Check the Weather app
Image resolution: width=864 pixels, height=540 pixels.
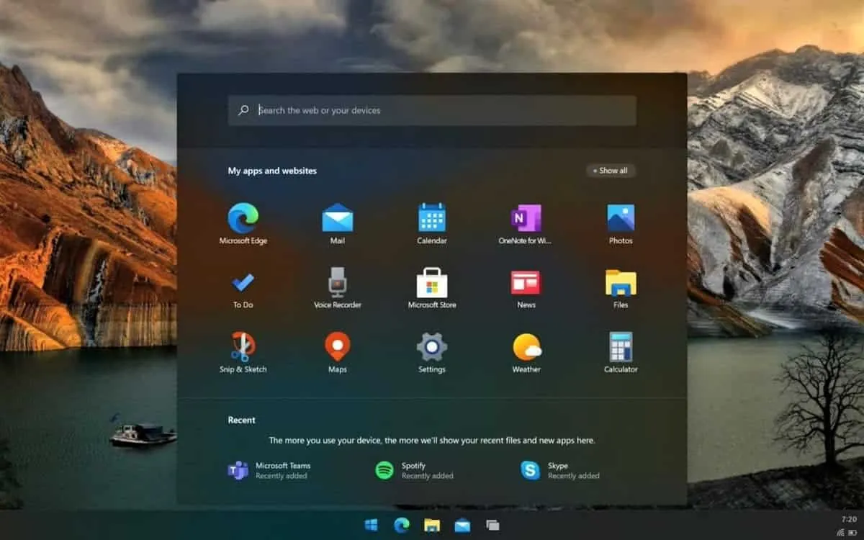pos(526,347)
